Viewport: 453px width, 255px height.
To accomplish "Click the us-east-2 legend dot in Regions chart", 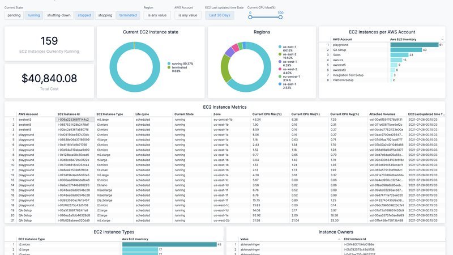I will [279, 54].
